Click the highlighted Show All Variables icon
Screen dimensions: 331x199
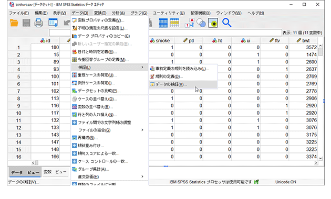click(x=213, y=23)
